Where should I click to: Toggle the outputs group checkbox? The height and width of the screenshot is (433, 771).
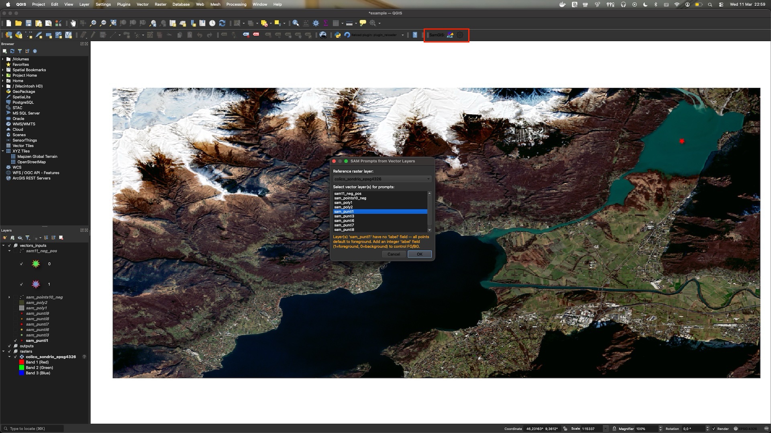pyautogui.click(x=9, y=346)
